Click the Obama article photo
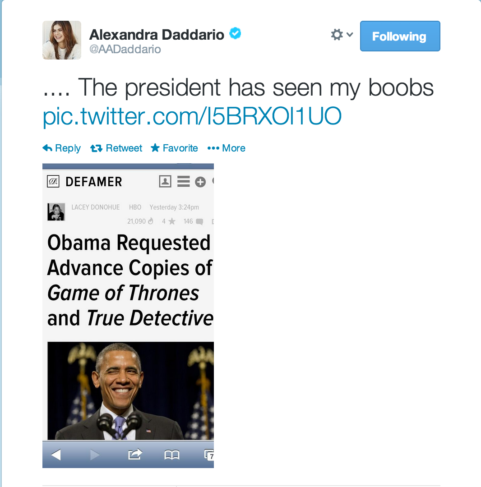Image resolution: width=481 pixels, height=487 pixels. click(x=130, y=391)
